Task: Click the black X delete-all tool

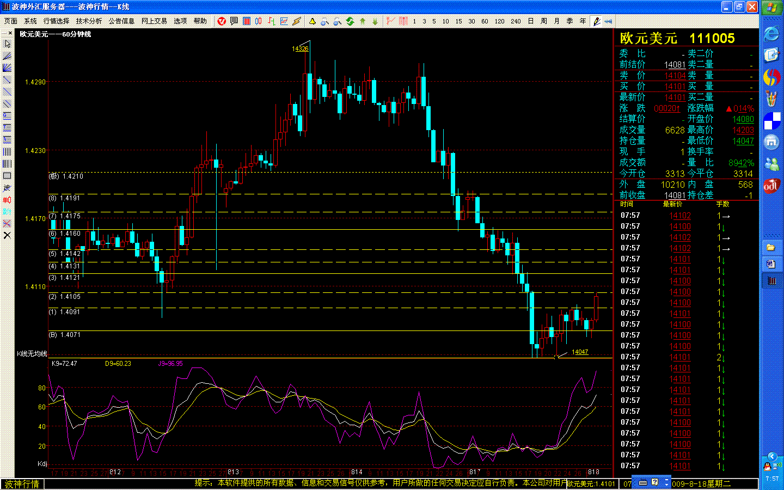Action: (7, 235)
